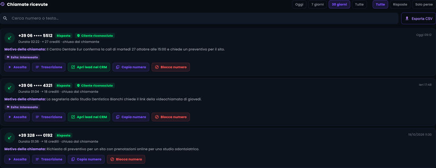The image size is (436, 168).
Task: Click Blocca numero for call 0192
Action: point(126,159)
